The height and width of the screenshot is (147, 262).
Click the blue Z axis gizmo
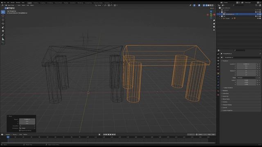coord(211,11)
